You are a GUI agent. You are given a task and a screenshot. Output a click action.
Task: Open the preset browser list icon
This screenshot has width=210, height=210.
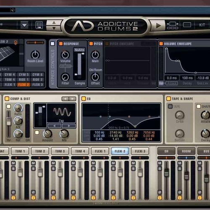pyautogui.click(x=24, y=25)
